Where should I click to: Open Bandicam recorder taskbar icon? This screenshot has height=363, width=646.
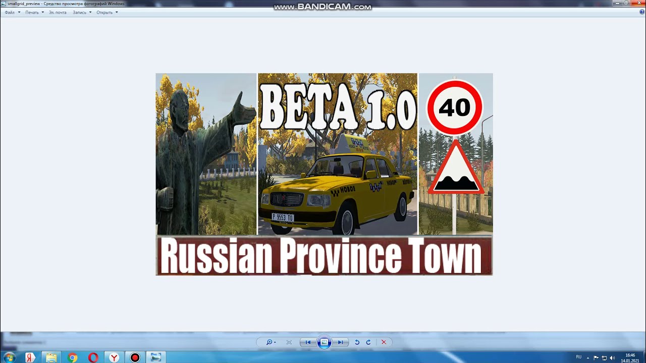click(135, 357)
